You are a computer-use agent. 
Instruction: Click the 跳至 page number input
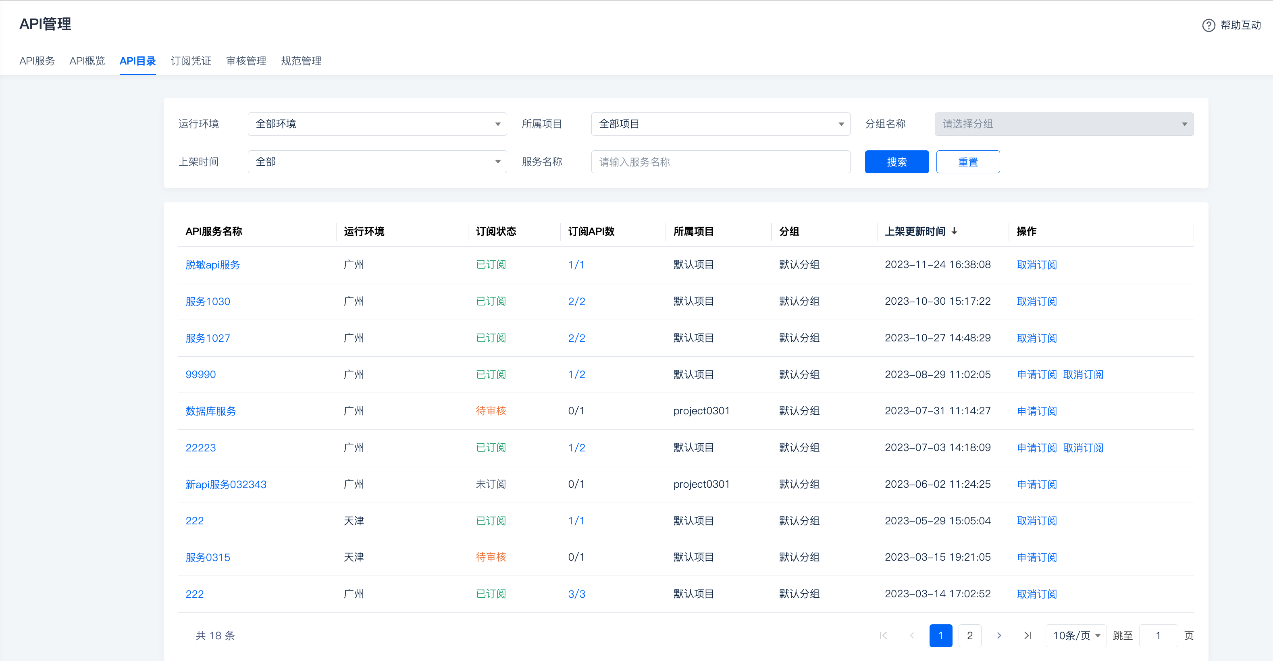pyautogui.click(x=1158, y=635)
